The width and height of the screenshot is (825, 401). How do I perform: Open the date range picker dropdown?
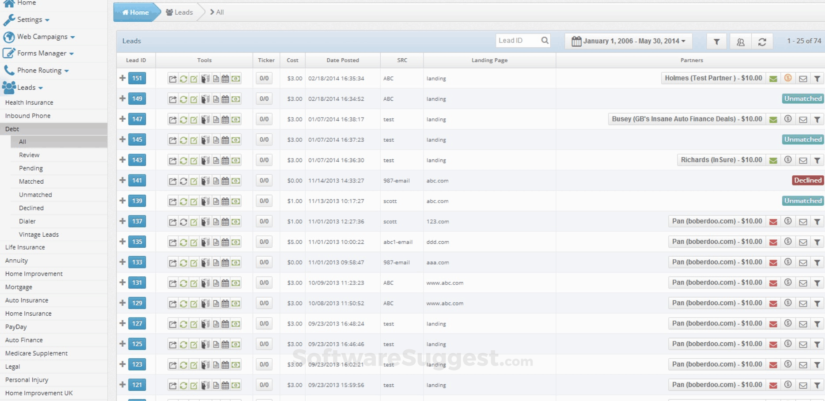coord(628,41)
